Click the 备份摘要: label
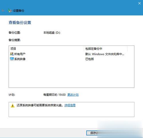 click(x=15, y=40)
